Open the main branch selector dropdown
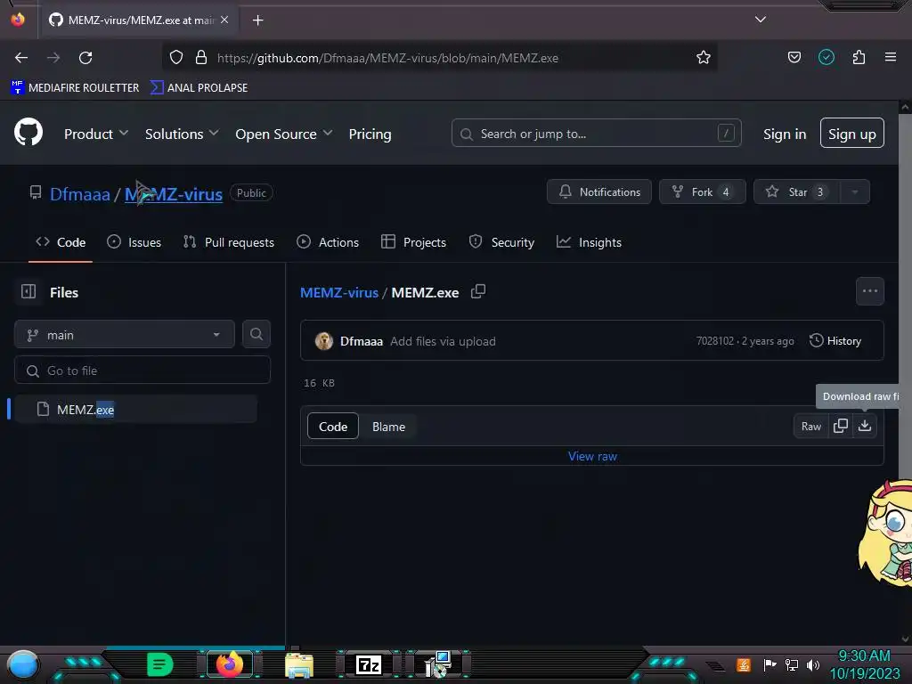Screen dimensions: 912x684 (x=125, y=335)
